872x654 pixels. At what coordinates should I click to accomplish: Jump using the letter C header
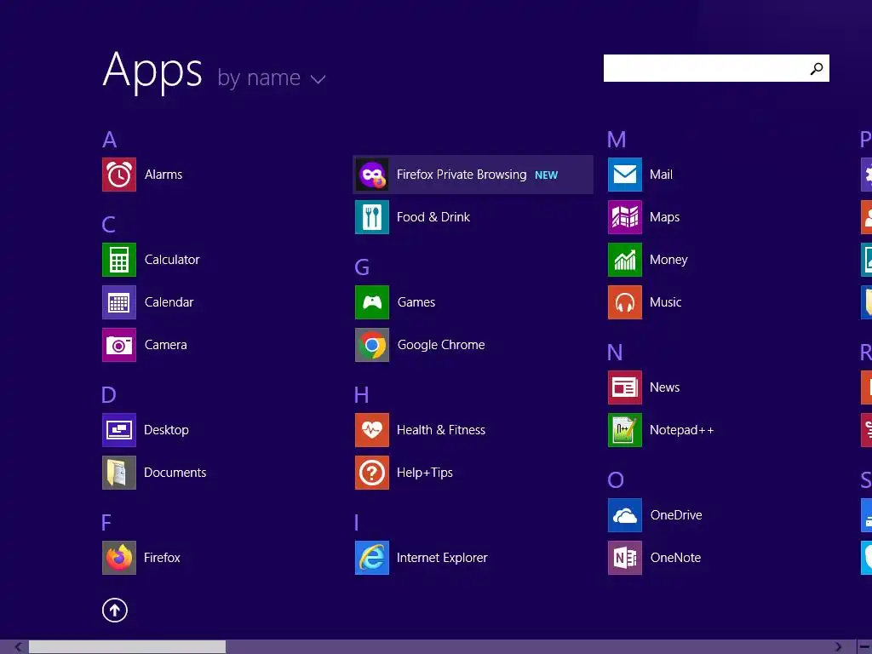[x=108, y=225]
